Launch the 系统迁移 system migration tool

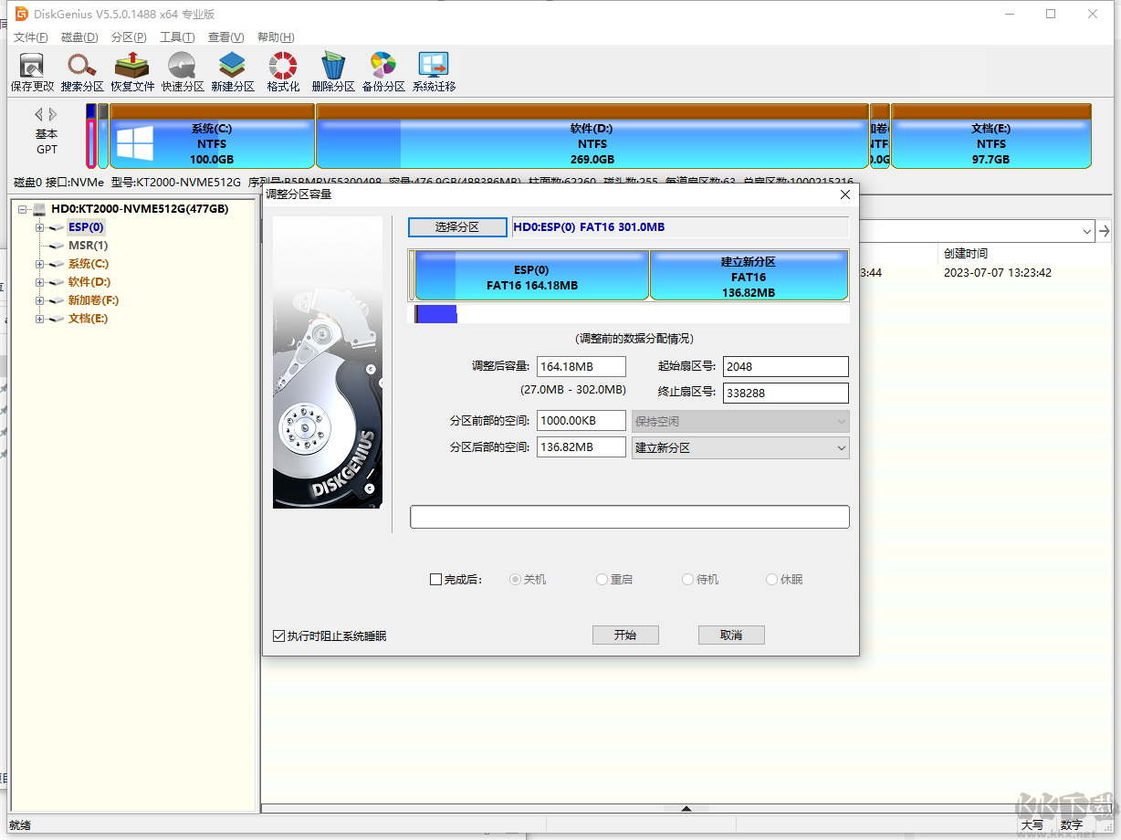(x=434, y=72)
